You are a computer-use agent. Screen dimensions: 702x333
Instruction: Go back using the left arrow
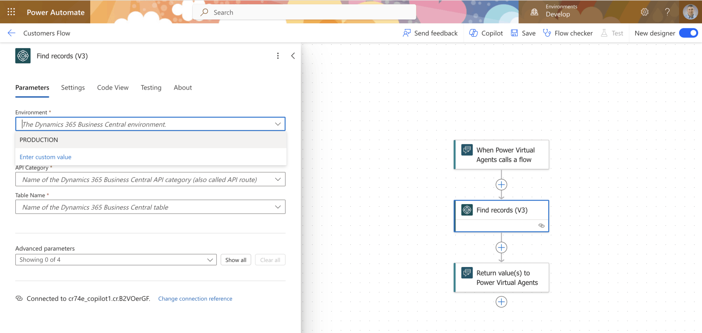(x=11, y=33)
